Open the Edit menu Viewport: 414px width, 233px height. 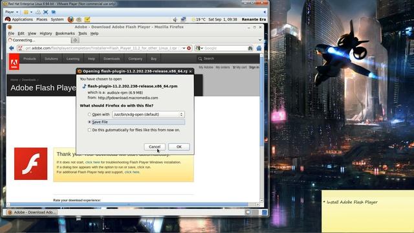point(21,34)
